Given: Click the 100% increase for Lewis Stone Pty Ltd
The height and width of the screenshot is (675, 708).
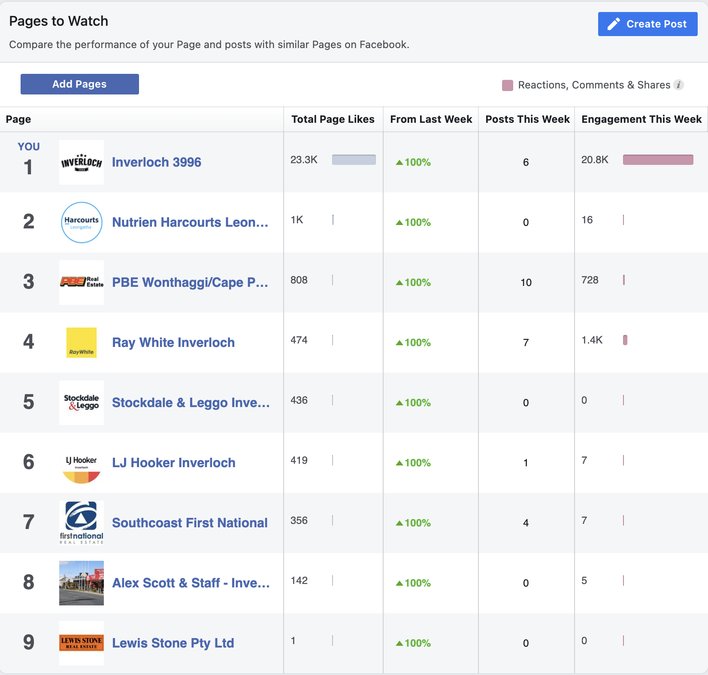Looking at the screenshot, I should [x=413, y=643].
